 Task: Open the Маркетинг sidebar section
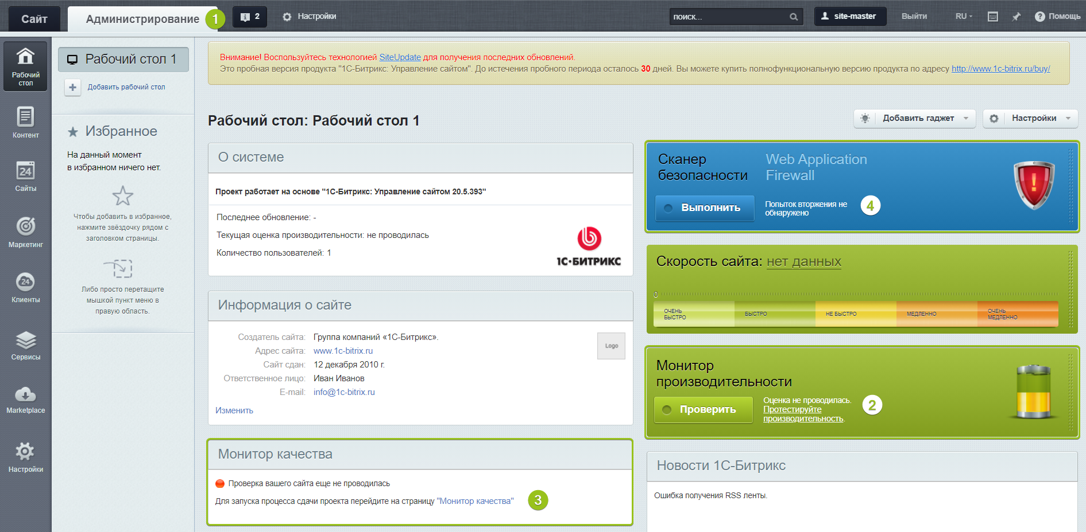[26, 232]
